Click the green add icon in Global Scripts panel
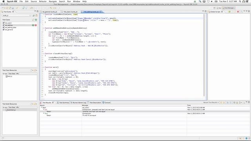The width and height of the screenshot is (251, 141). click(229, 12)
